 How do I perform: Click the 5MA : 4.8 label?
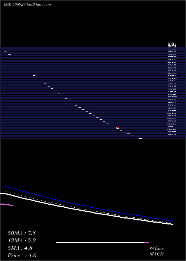[20, 248]
